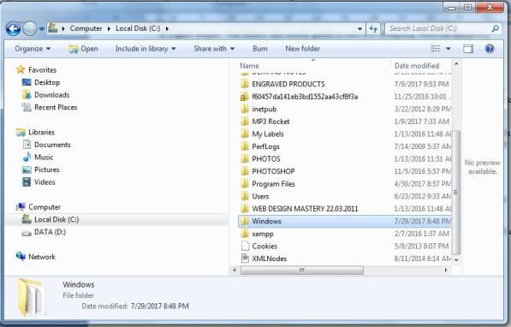Open the view options dropdown arrow

click(x=449, y=49)
